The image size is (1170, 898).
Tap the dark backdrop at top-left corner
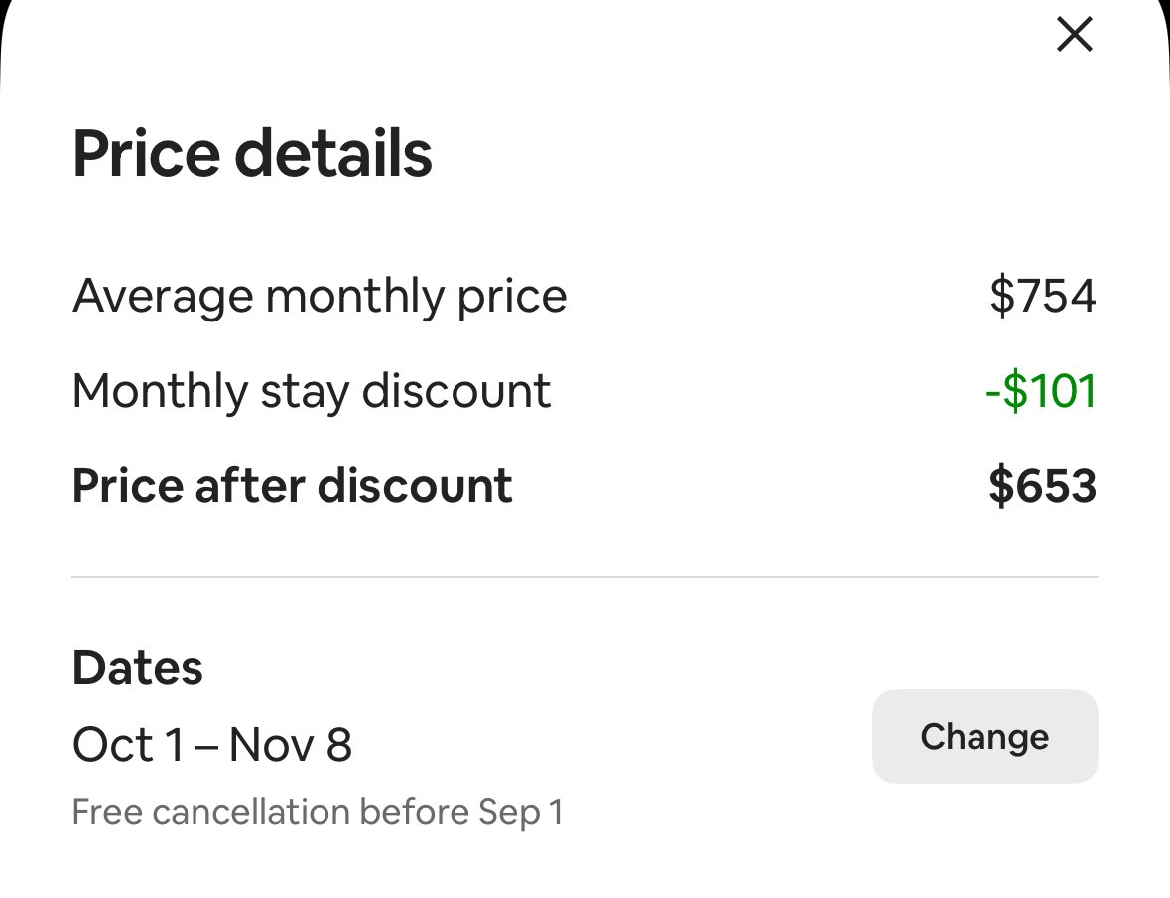(x=4, y=8)
